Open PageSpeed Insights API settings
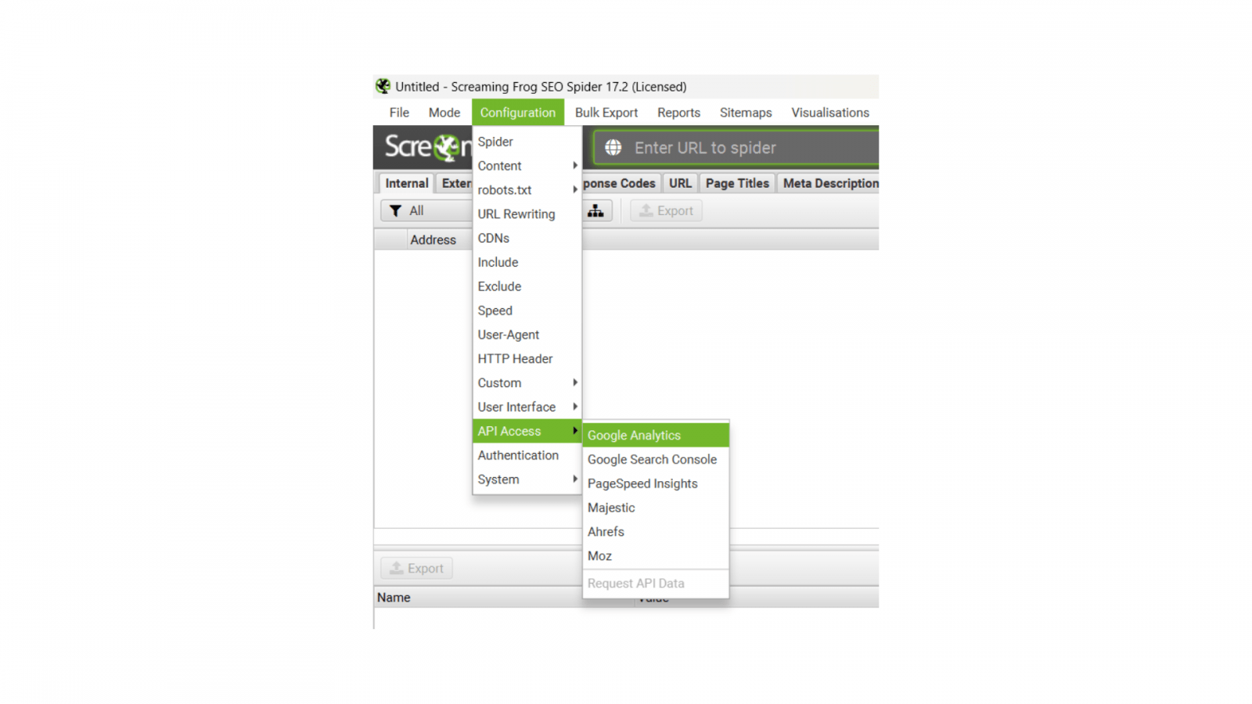The image size is (1252, 704). 656,484
